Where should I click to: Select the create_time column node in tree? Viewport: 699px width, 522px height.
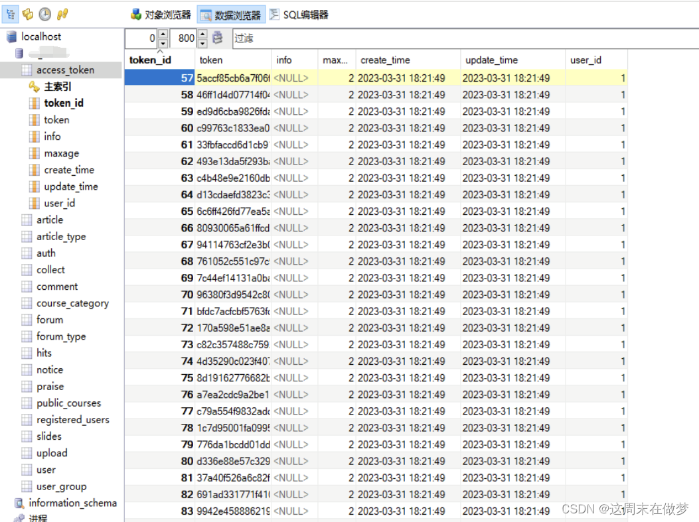click(69, 170)
